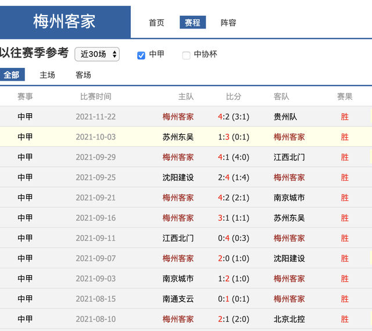
Task: Open the 首页 tab
Action: [x=156, y=23]
